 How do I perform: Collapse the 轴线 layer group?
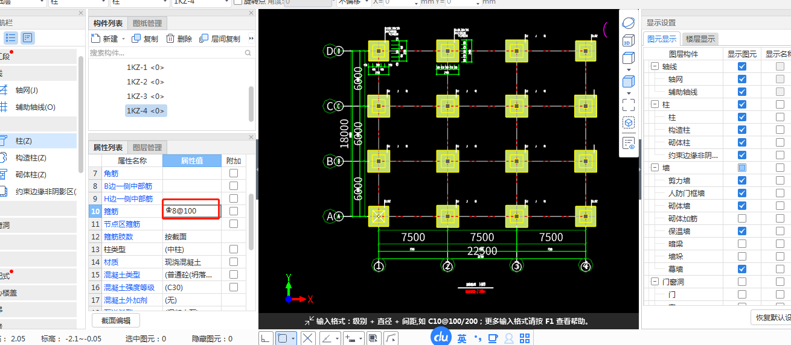655,66
